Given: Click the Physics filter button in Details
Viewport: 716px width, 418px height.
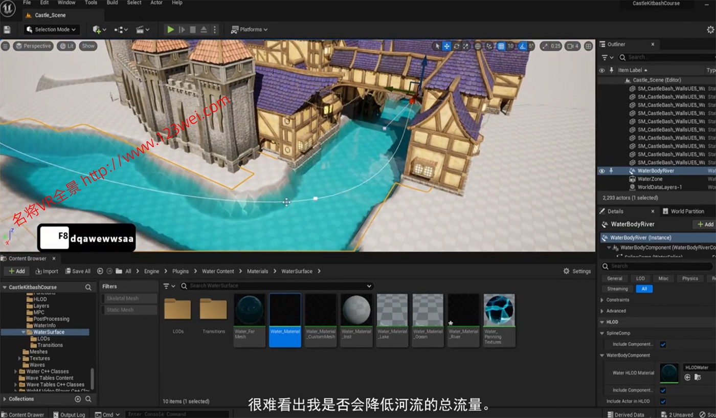Looking at the screenshot, I should point(689,278).
